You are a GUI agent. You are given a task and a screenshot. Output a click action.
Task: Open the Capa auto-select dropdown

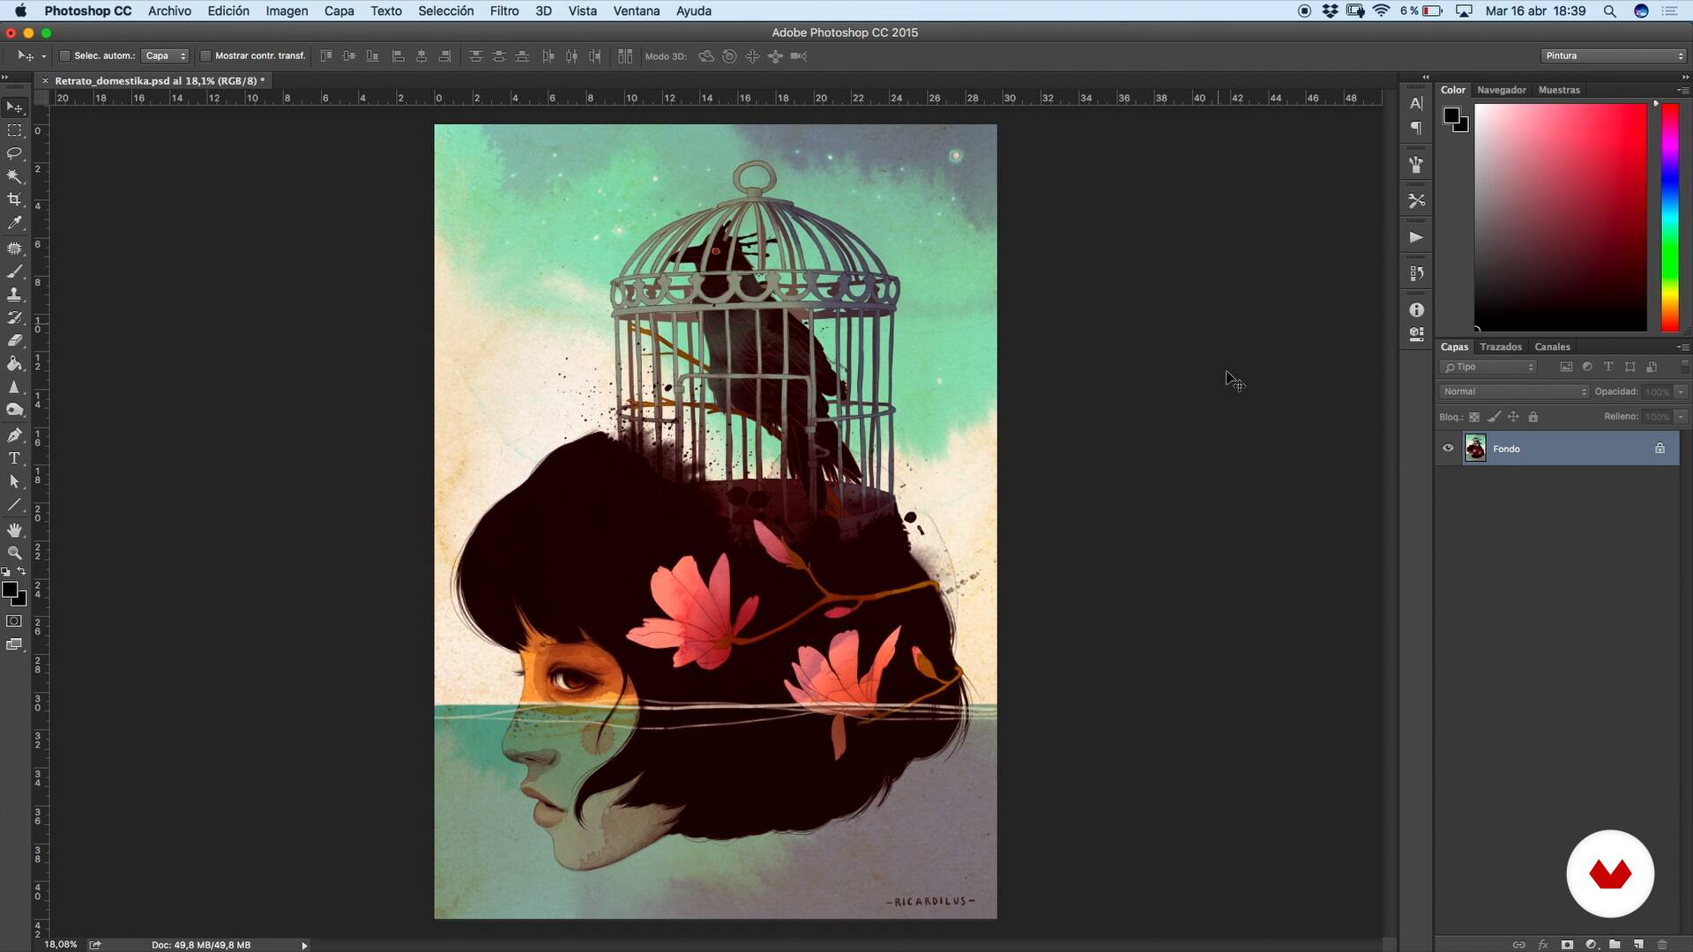165,56
